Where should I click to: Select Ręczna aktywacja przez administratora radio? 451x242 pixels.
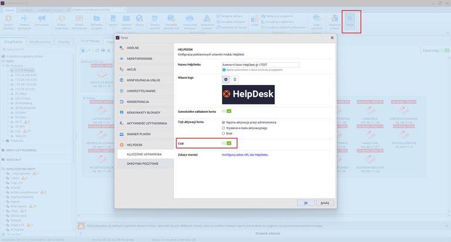223,122
